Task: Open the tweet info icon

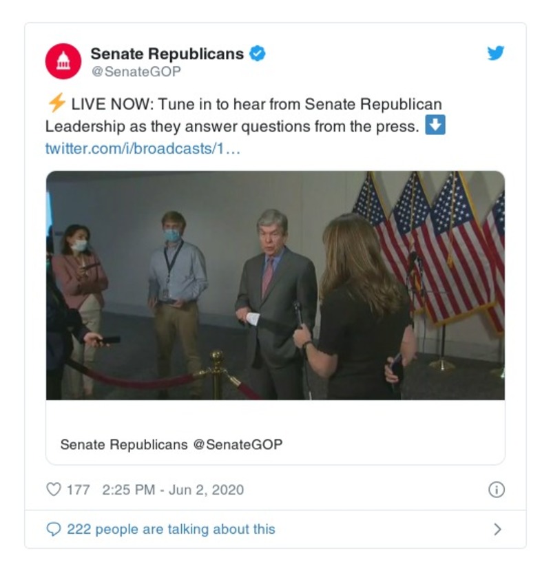Action: pyautogui.click(x=496, y=490)
